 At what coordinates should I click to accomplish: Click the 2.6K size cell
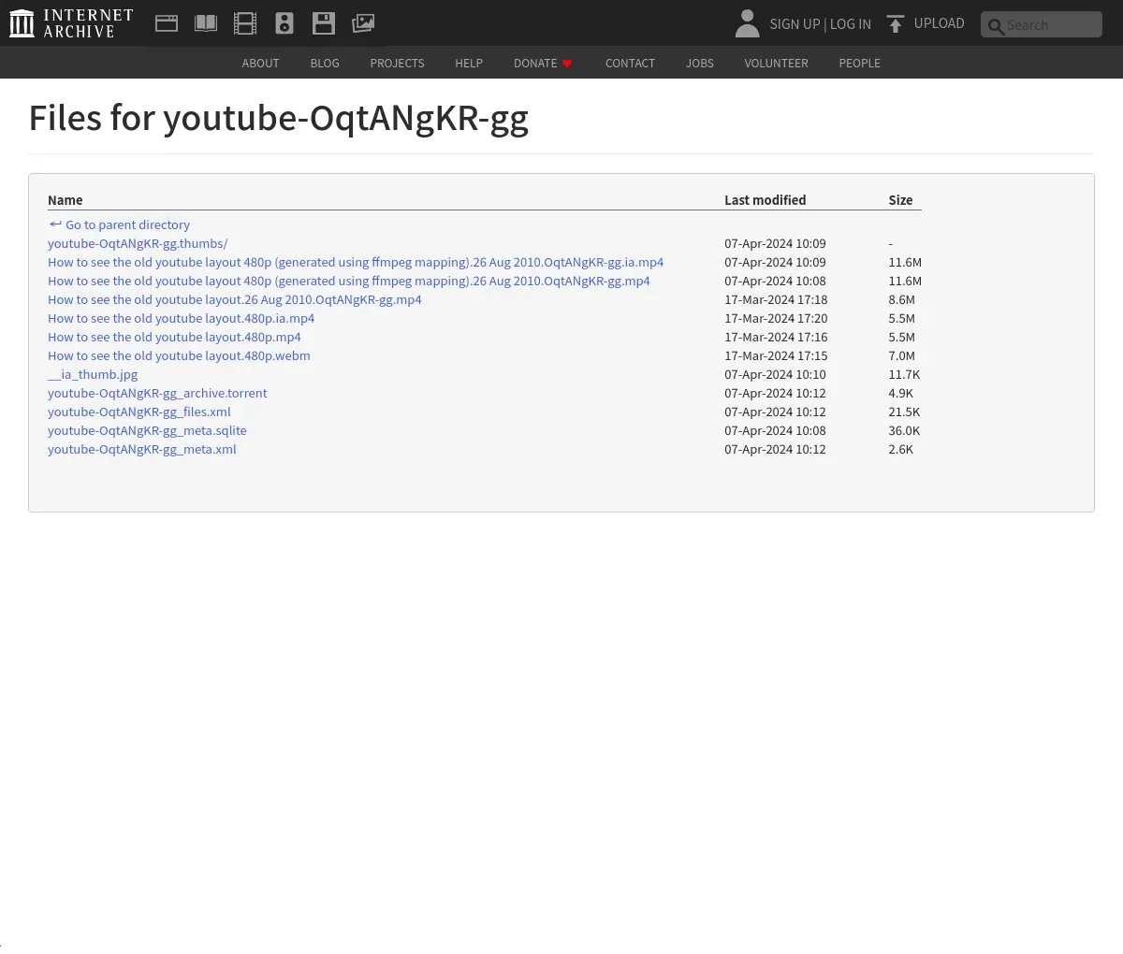click(x=900, y=449)
